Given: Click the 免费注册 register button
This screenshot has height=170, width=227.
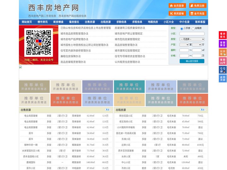Looking at the screenshot, I should coord(198,6).
